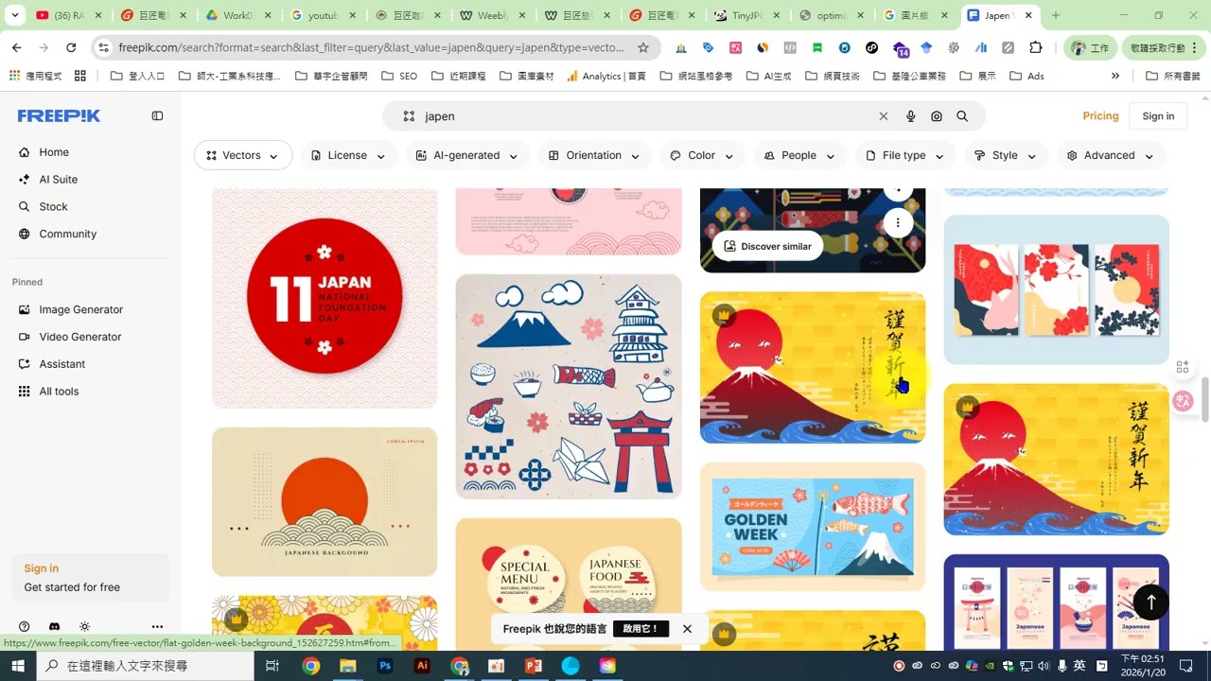Reload the page with the refresh icon
This screenshot has width=1211, height=681.
click(x=71, y=47)
